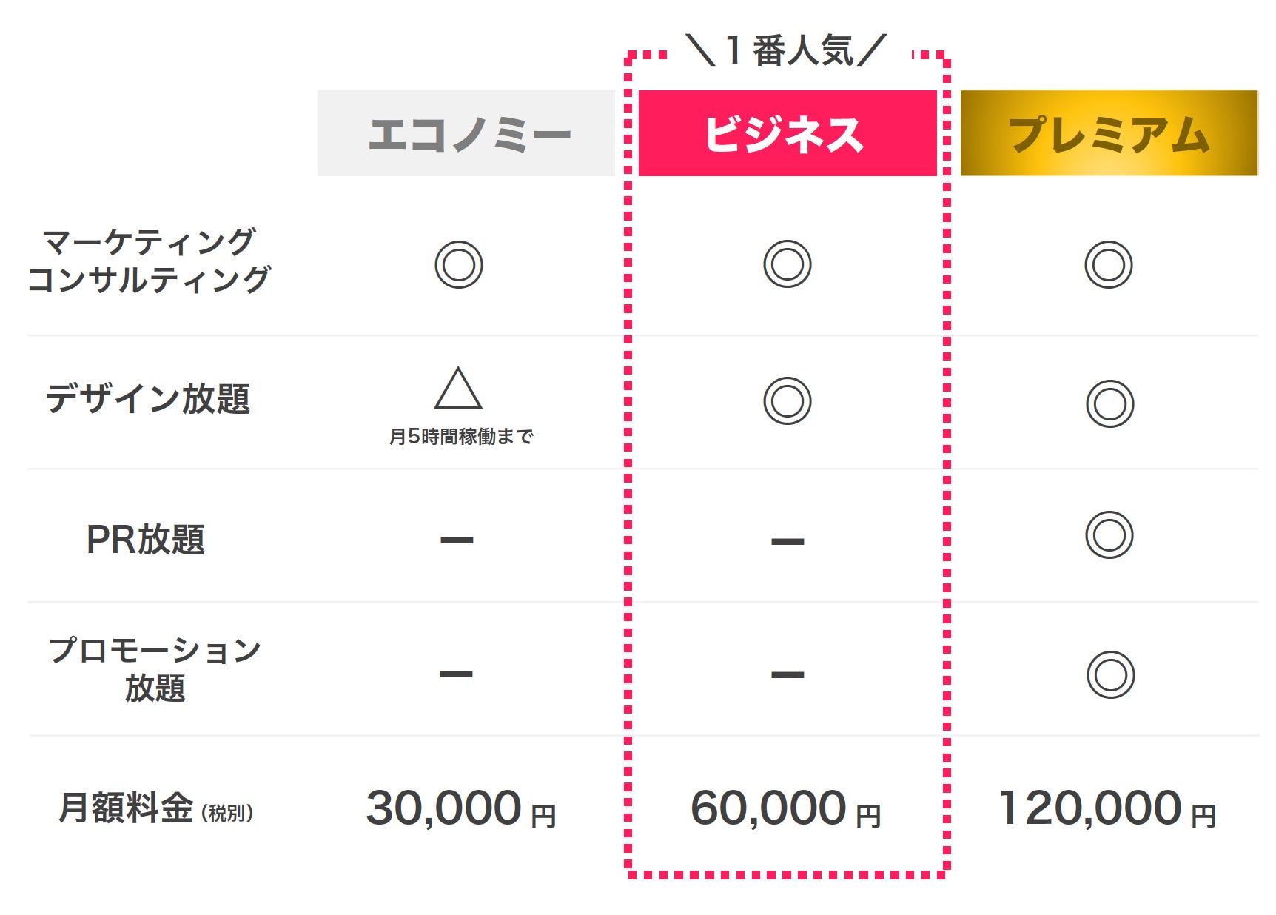Click the マーケティングコンサルティング row label
The image size is (1276, 915).
pos(149,261)
